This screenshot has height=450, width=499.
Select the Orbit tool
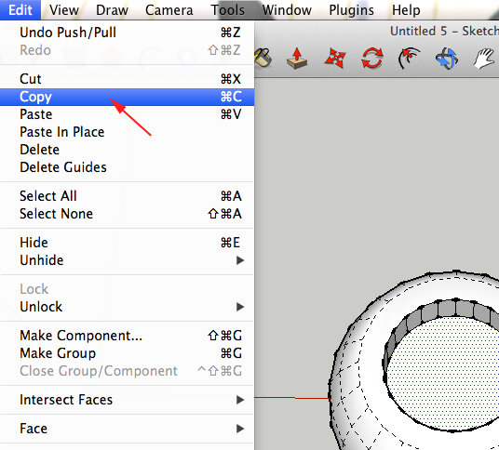tap(447, 59)
